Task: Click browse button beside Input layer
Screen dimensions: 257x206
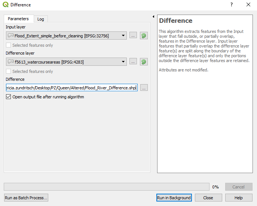Action: pyautogui.click(x=133, y=36)
